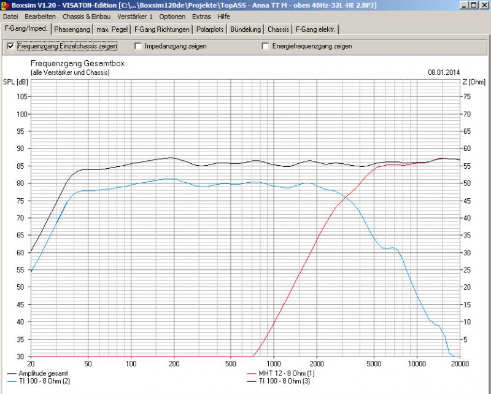Switch to the max. Pegel tab
The height and width of the screenshot is (394, 491).
[112, 29]
